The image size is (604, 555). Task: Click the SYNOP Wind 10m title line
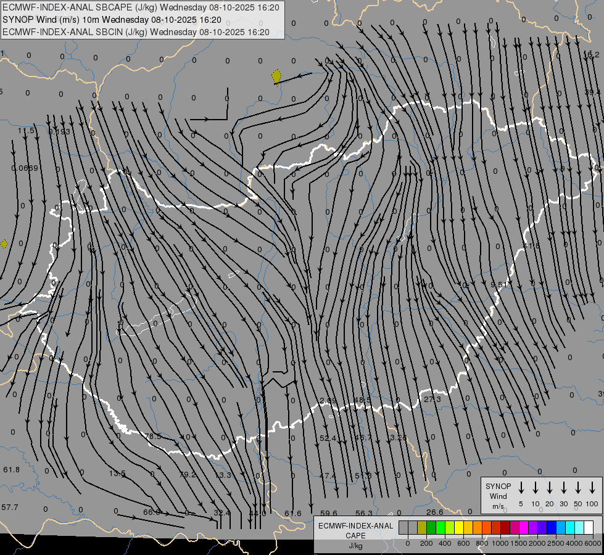(x=112, y=19)
